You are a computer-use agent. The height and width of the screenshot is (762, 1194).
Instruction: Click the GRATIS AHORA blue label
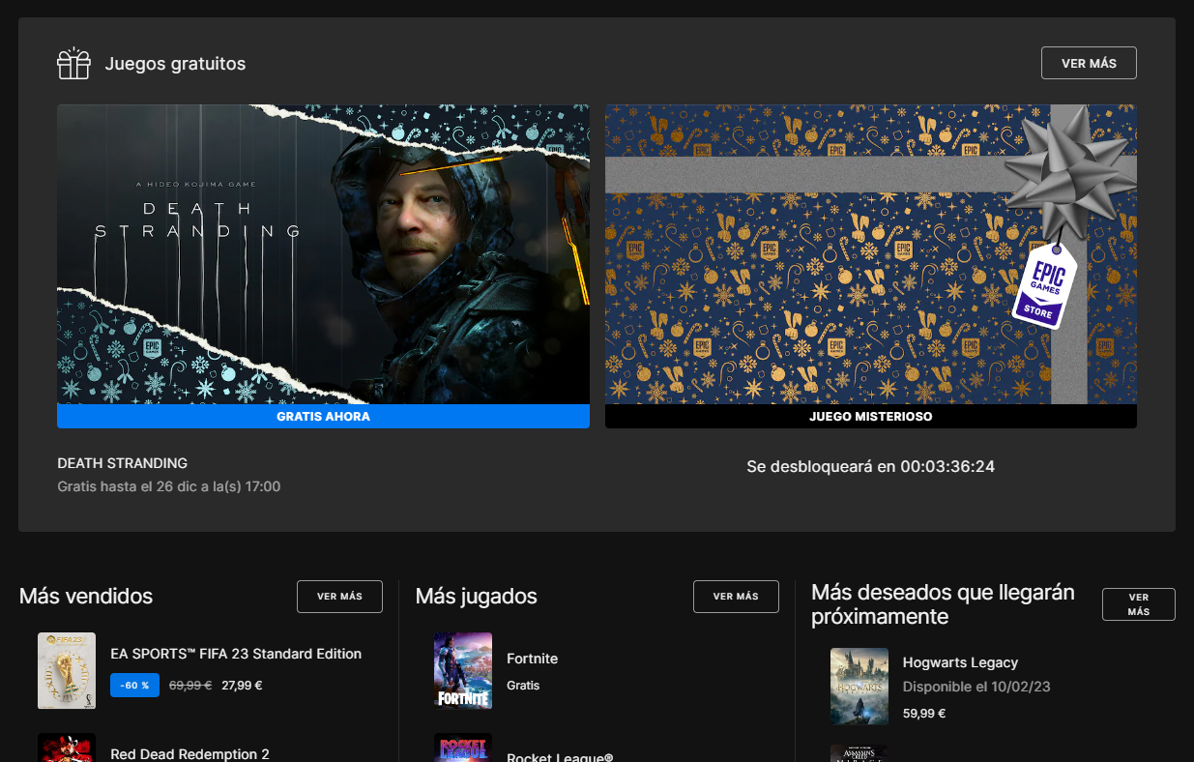tap(323, 417)
